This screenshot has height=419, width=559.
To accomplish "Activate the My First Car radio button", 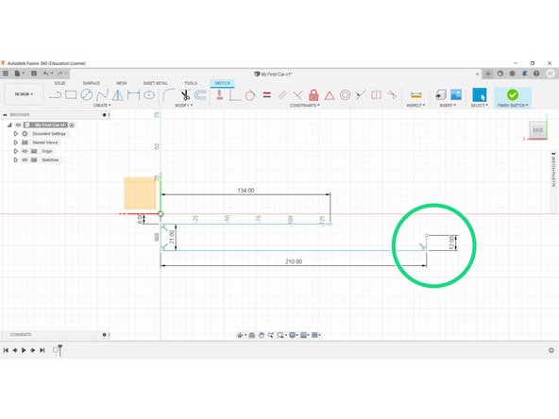I will point(72,126).
